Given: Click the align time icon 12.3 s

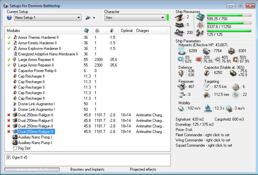Looking at the screenshot, I should 208,108.
